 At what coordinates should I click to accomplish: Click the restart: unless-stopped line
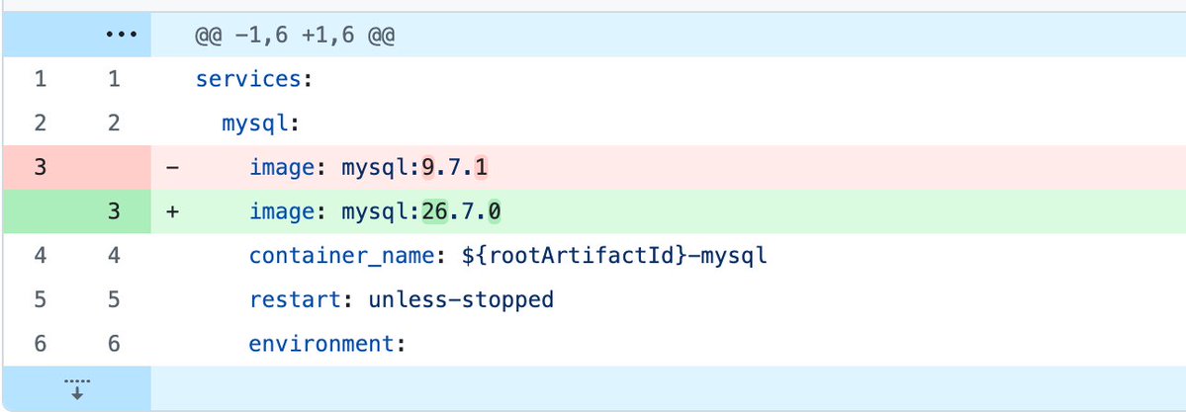pos(402,299)
